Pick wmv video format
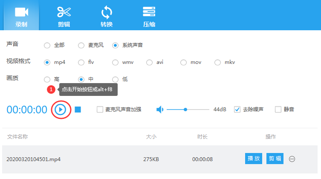 point(115,62)
